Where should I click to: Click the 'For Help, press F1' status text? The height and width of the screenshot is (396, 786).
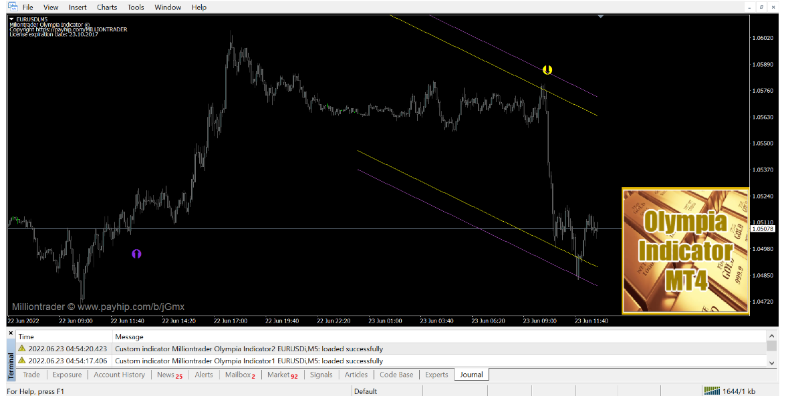pos(35,391)
